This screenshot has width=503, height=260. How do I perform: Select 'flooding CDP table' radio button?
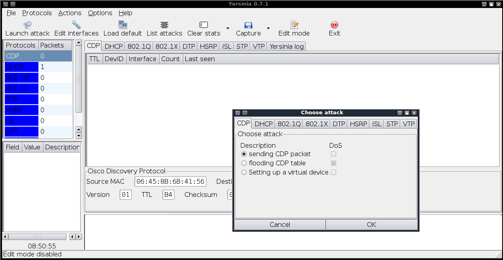[x=244, y=163]
